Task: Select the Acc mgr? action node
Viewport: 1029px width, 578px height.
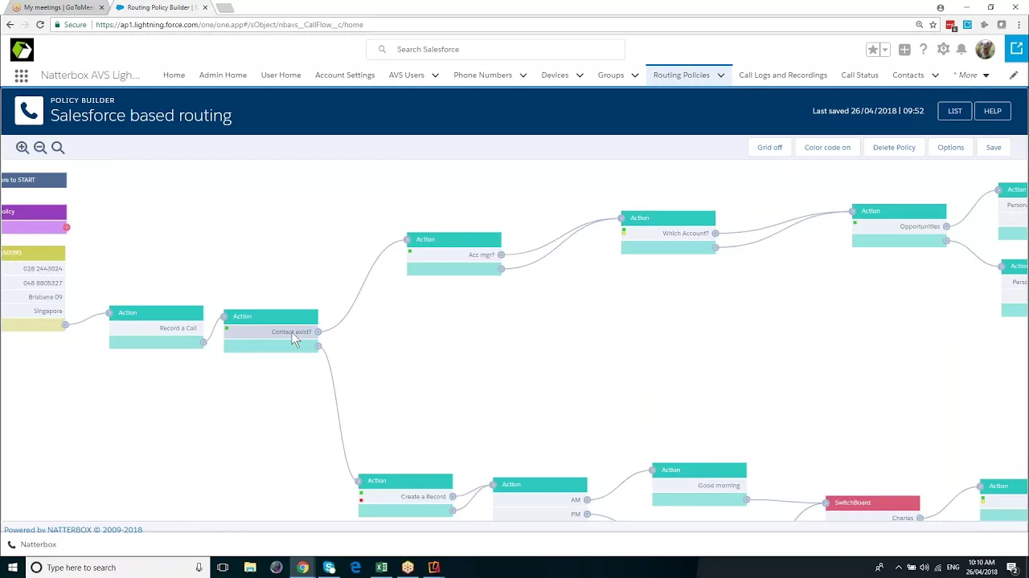Action: click(x=454, y=254)
